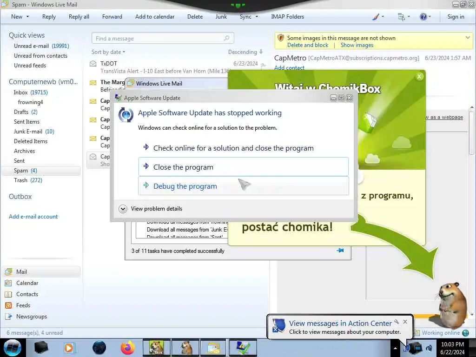Open the Sync dropdown arrow

(257, 17)
